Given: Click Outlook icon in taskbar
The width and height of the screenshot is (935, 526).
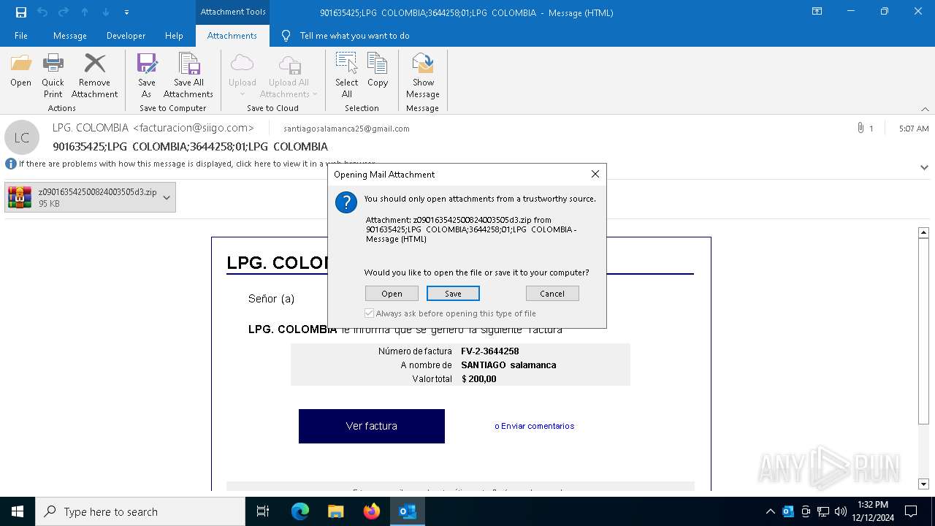Looking at the screenshot, I should [x=408, y=511].
